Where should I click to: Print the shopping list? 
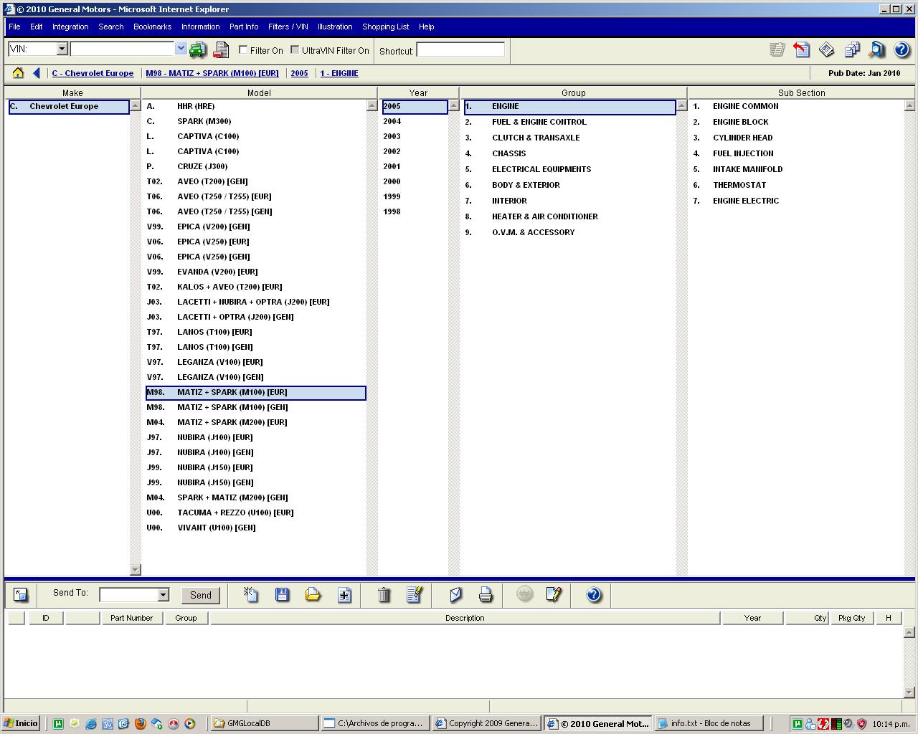point(486,594)
